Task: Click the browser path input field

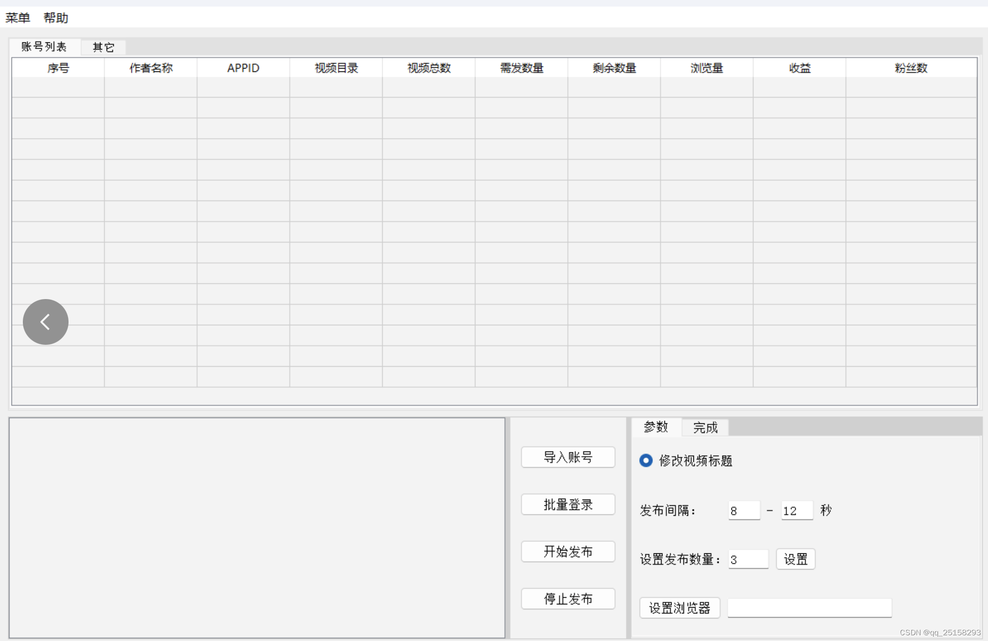Action: coord(809,608)
